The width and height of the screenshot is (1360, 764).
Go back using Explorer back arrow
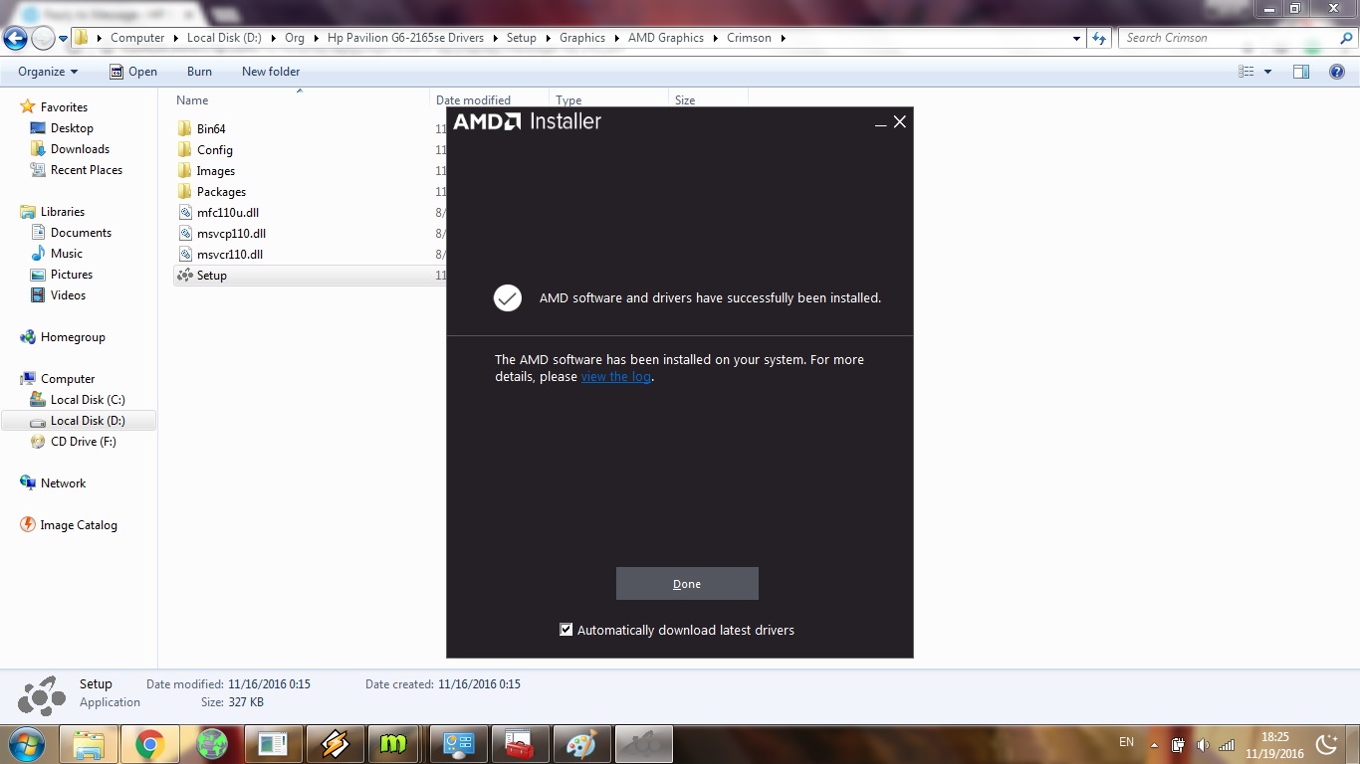[15, 39]
